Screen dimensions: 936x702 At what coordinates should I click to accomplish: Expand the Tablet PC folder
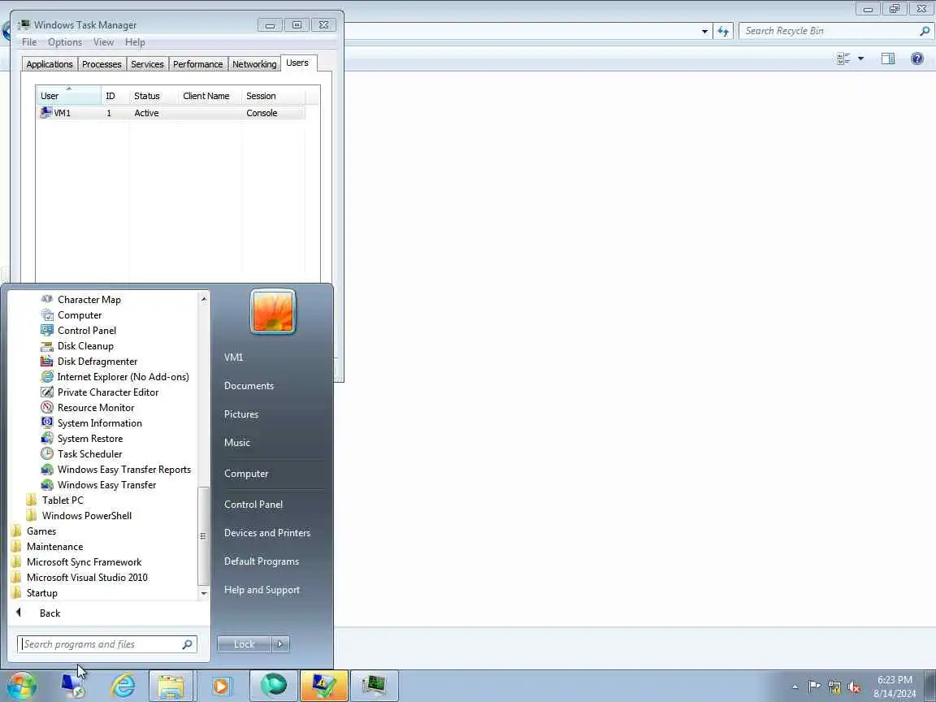point(55,500)
